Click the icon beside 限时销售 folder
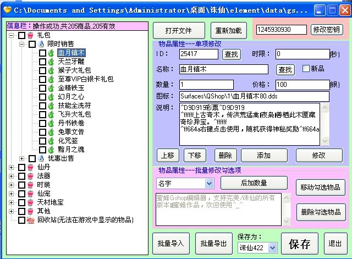The height and width of the screenshot is (259, 352). coord(41,44)
